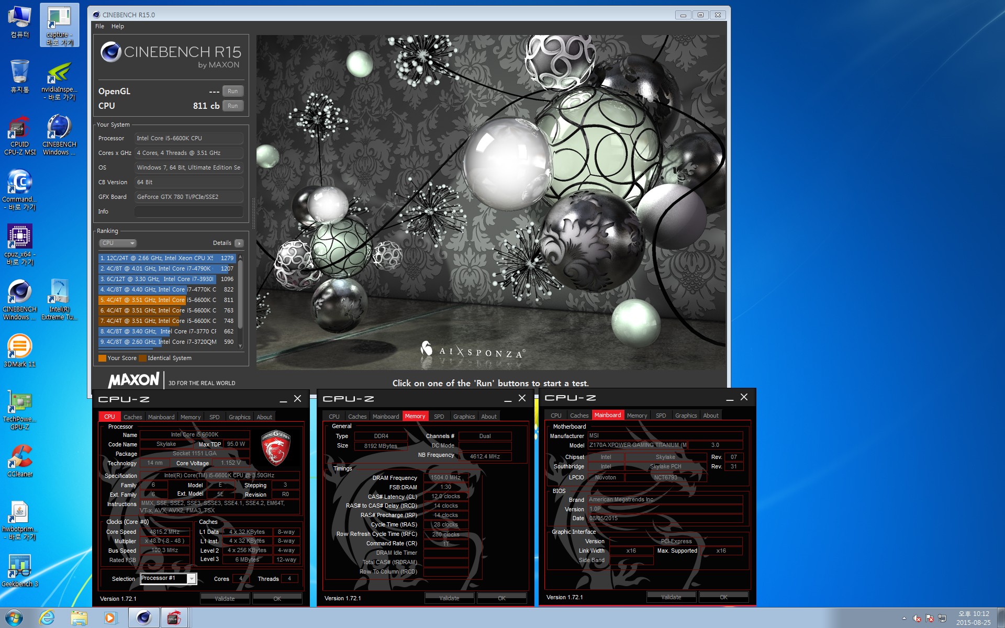
Task: Click the muted volume tray icon
Action: click(917, 619)
